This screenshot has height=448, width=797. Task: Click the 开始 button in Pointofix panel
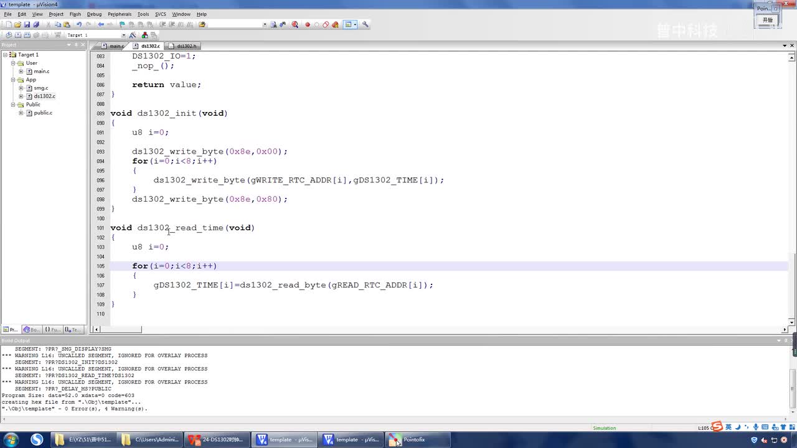pyautogui.click(x=768, y=20)
